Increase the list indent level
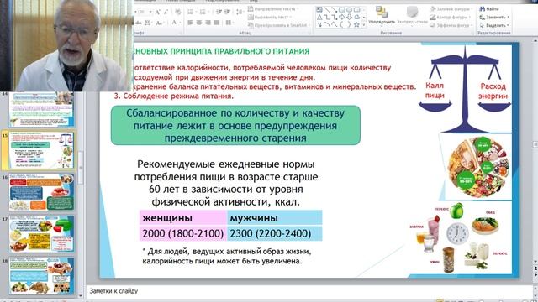538x302 pixels. pyautogui.click(x=228, y=12)
